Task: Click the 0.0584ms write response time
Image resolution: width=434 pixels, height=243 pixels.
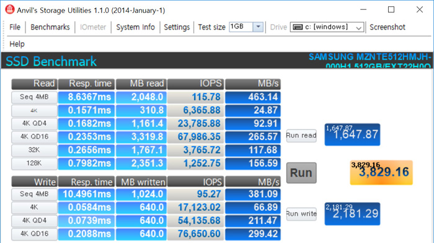Action: [x=86, y=207]
